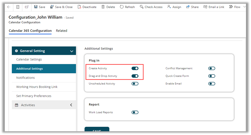The height and width of the screenshot is (135, 251).
Task: Open Working Hours Booking Link settings
Action: [37, 87]
